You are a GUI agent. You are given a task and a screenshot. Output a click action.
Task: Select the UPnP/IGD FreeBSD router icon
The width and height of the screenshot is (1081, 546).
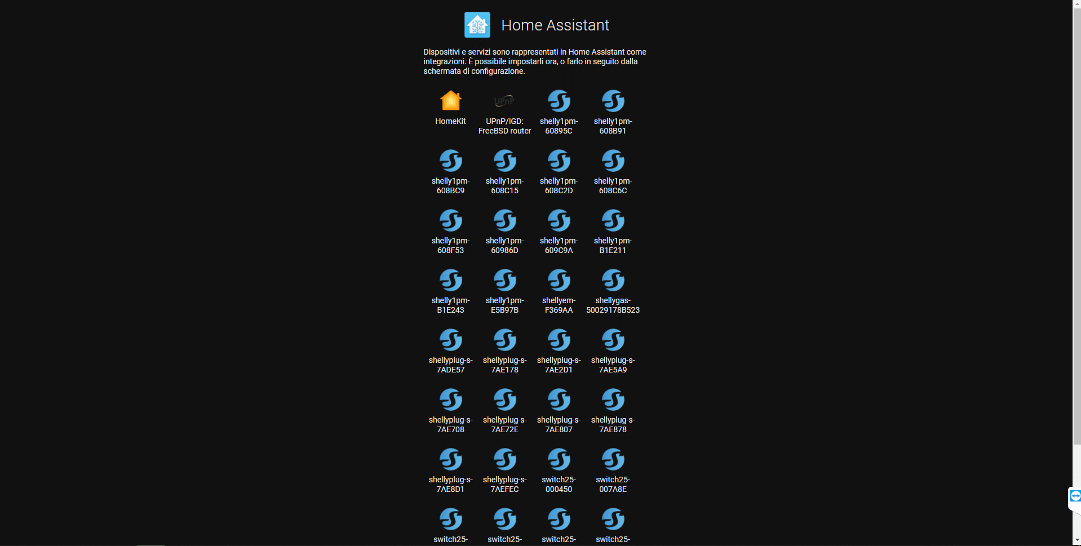504,101
